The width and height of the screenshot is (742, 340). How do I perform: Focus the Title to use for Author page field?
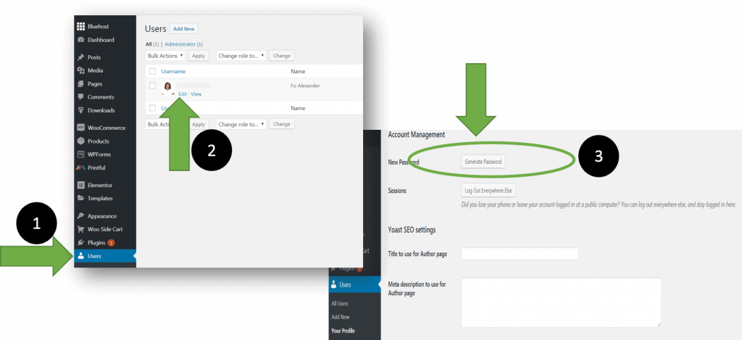pos(520,253)
